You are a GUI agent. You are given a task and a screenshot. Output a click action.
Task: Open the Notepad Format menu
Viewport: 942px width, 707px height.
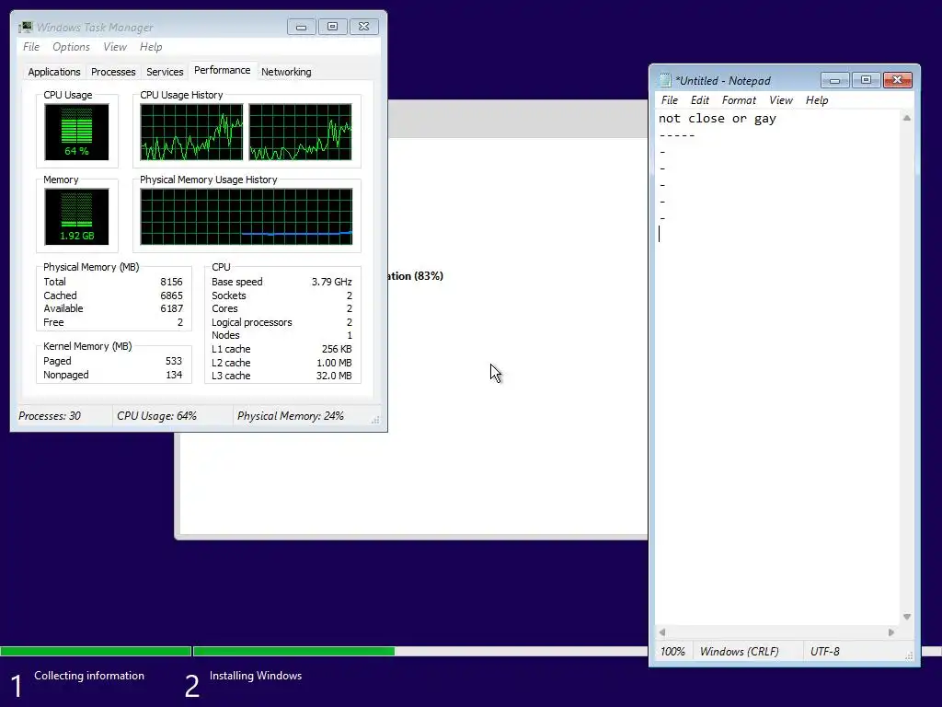739,100
